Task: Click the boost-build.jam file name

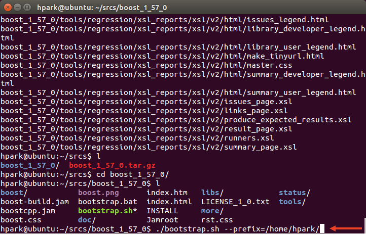Action: click(35, 202)
